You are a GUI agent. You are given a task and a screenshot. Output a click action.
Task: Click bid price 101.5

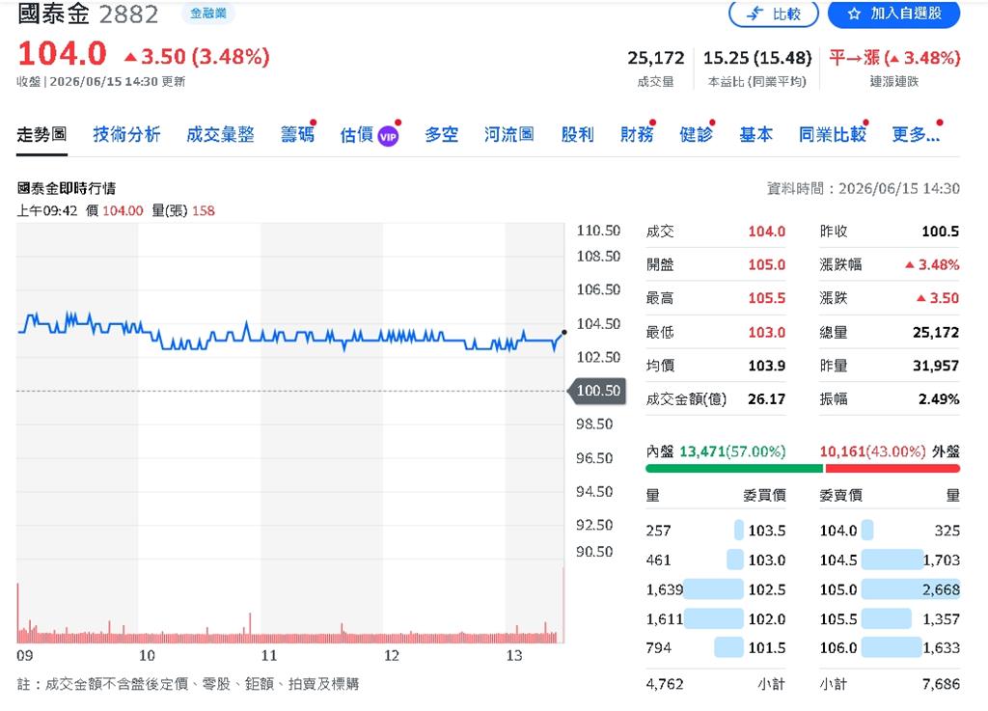click(767, 648)
